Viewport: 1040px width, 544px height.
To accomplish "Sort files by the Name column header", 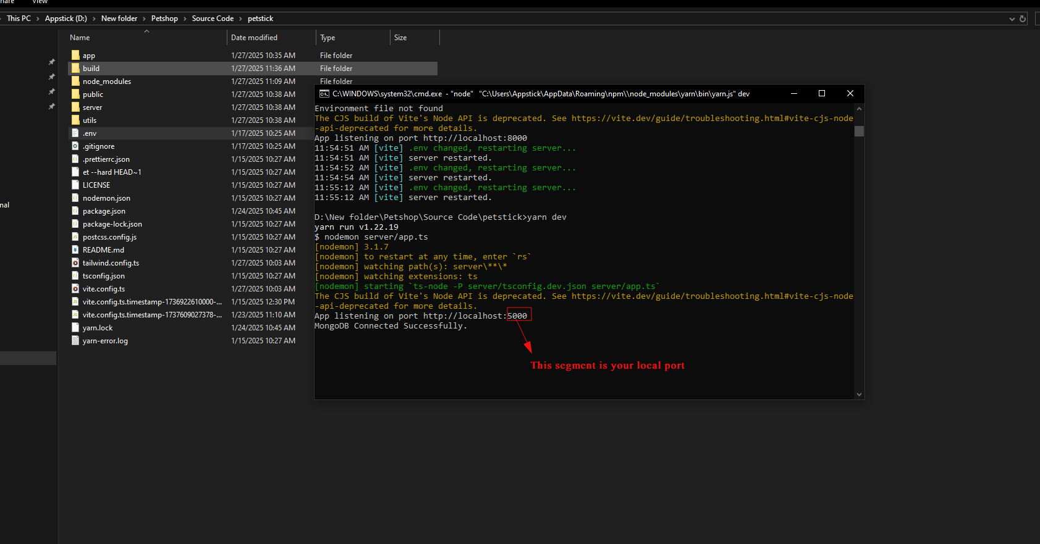I will 80,38.
